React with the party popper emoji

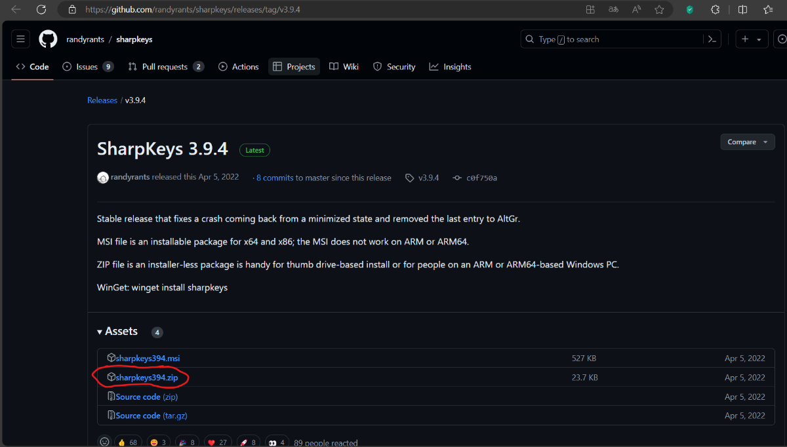[x=187, y=442]
